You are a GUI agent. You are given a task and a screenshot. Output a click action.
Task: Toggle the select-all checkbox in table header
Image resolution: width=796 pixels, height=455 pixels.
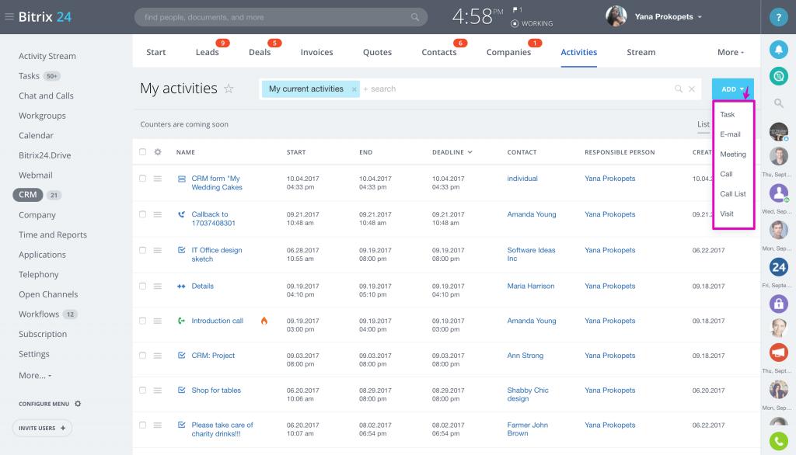tap(143, 152)
